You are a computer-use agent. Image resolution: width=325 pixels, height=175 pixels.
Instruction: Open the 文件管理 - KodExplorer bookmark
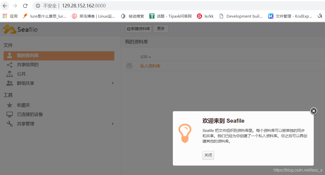tap(290, 16)
